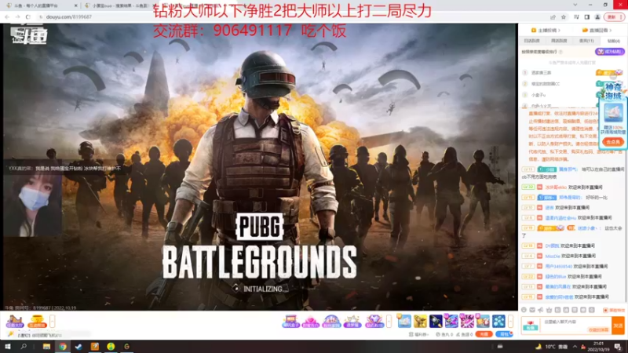The image size is (628, 353).
Task: Expand more gifts after the blue bubbles gift
Action: [510, 321]
